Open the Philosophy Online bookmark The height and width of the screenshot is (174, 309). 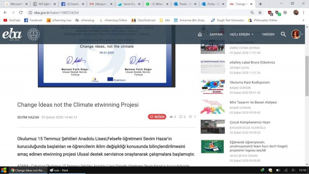click(x=263, y=20)
